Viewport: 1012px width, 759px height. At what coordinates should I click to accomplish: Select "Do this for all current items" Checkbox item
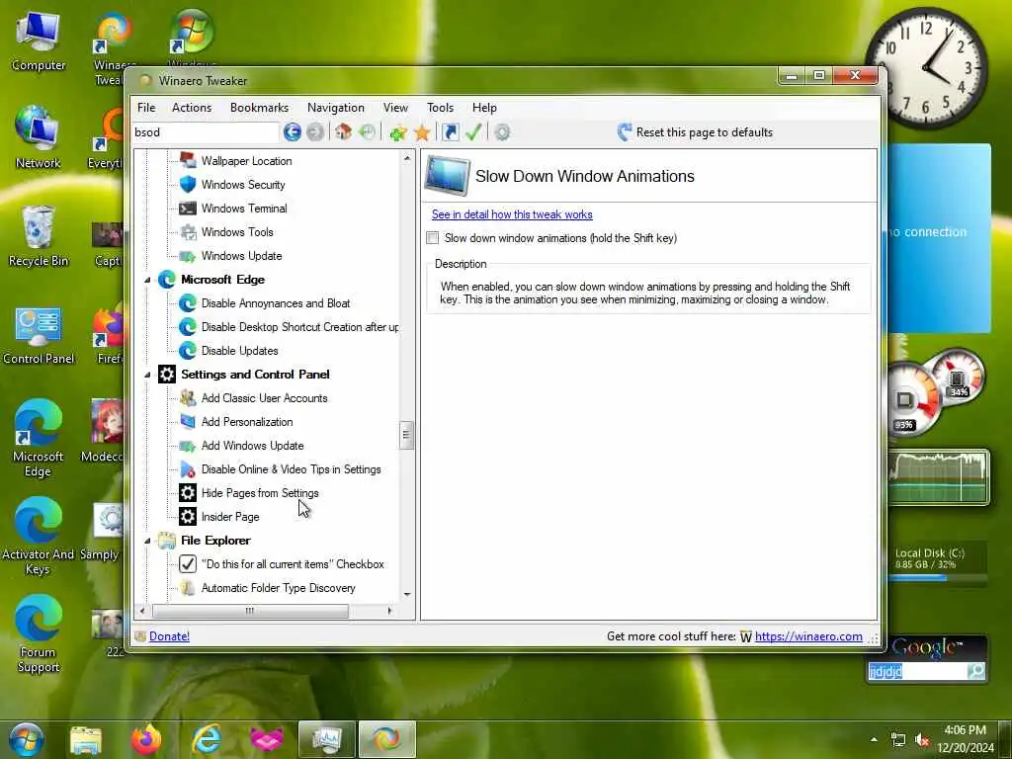293,564
